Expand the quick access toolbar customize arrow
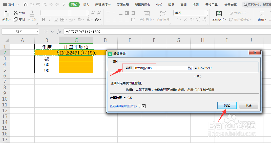 [64, 5]
